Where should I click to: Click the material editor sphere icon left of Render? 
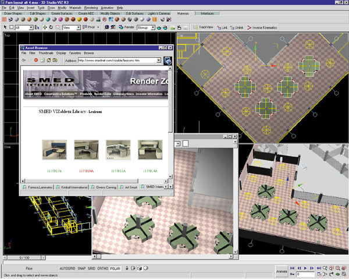click(106, 27)
